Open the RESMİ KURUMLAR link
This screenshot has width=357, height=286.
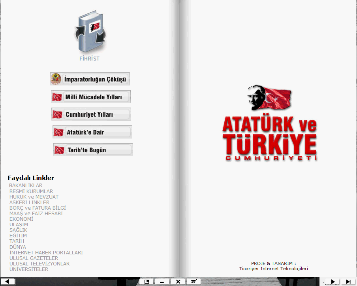31,191
